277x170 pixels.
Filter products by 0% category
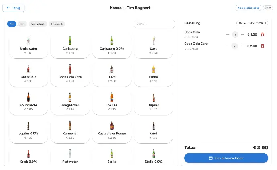pyautogui.click(x=22, y=24)
